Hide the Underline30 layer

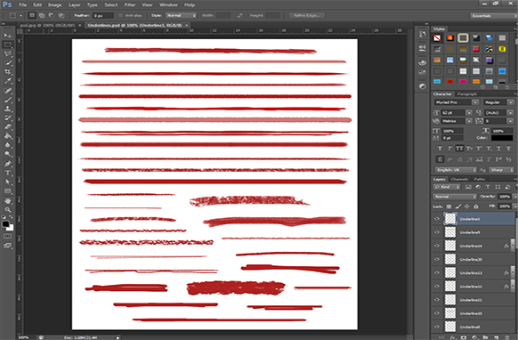coord(437,259)
